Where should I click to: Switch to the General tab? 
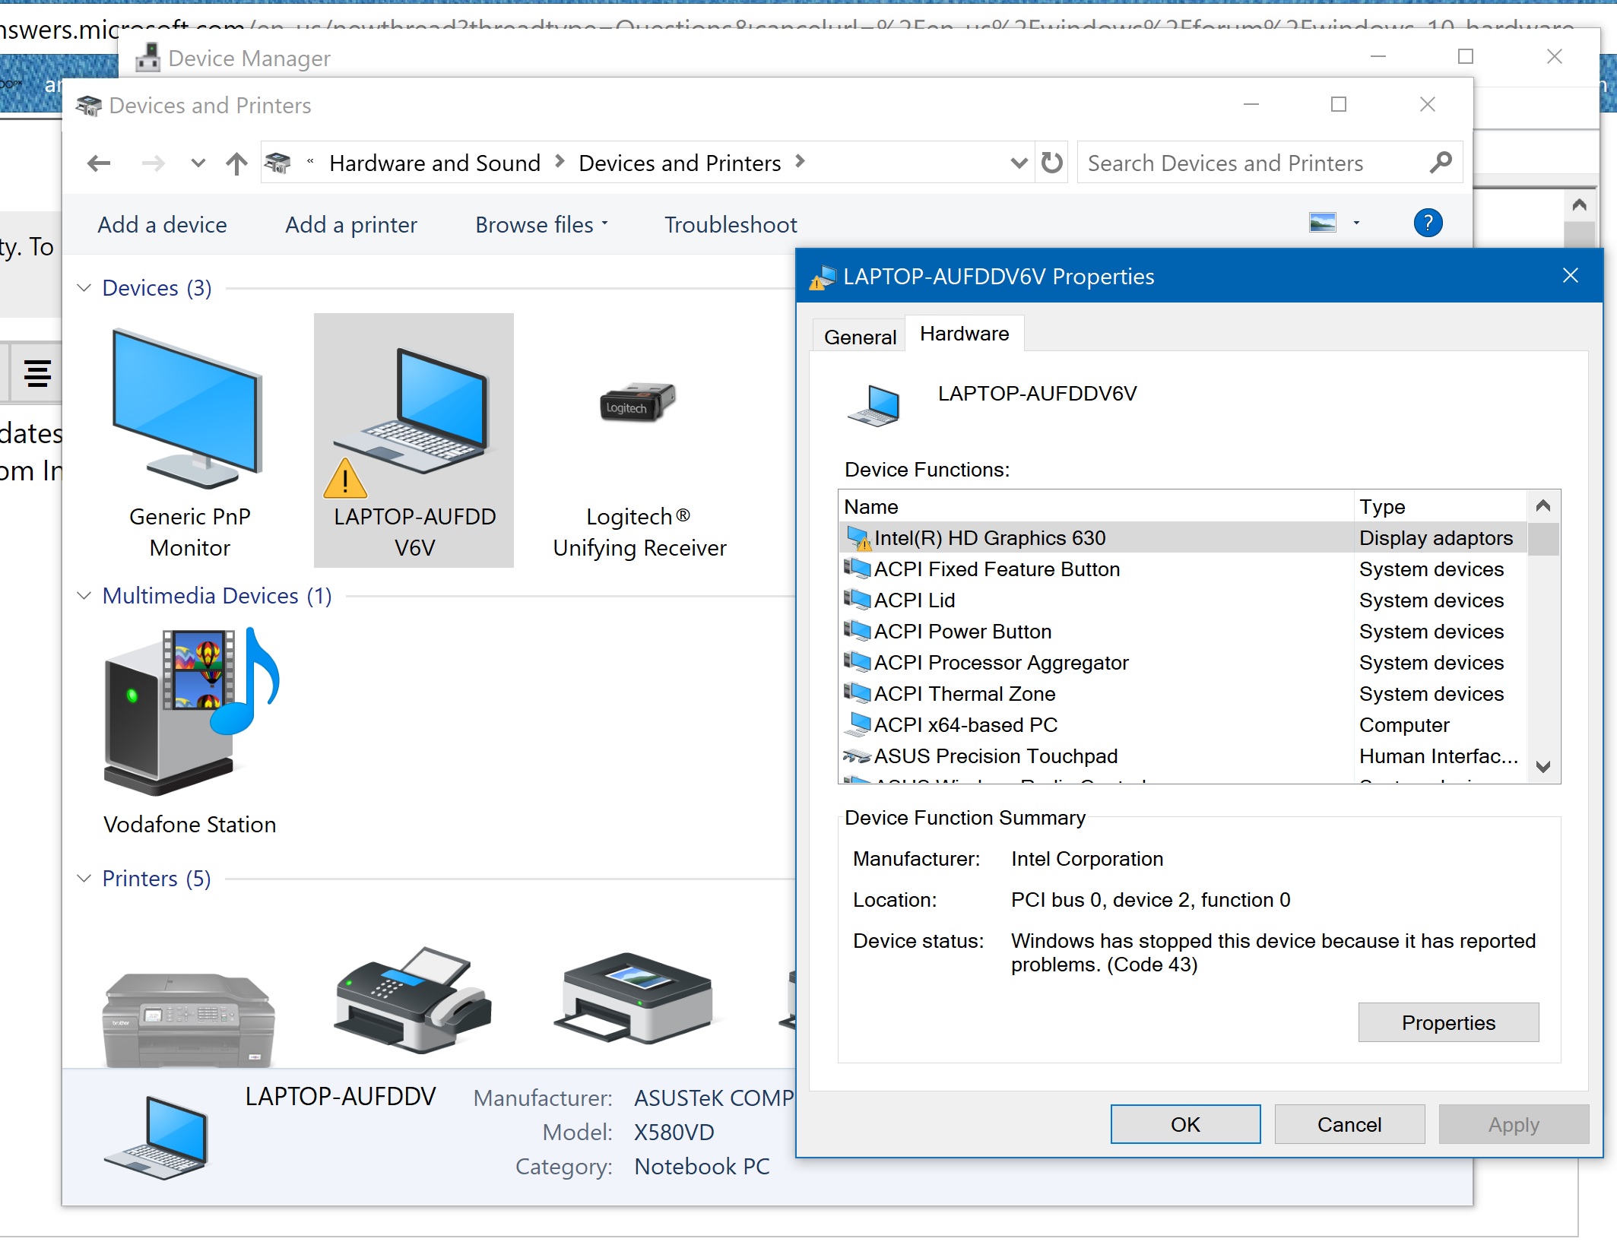pos(860,337)
